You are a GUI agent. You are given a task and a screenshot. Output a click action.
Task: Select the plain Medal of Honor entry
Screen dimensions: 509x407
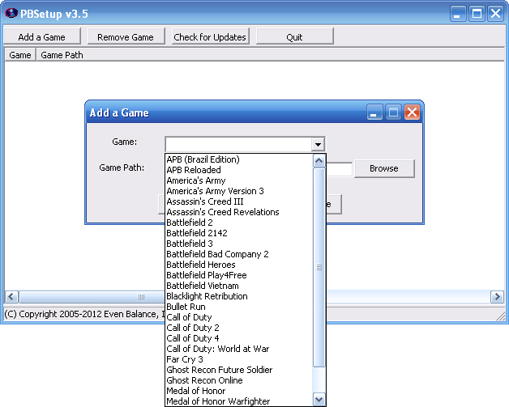[x=239, y=391]
